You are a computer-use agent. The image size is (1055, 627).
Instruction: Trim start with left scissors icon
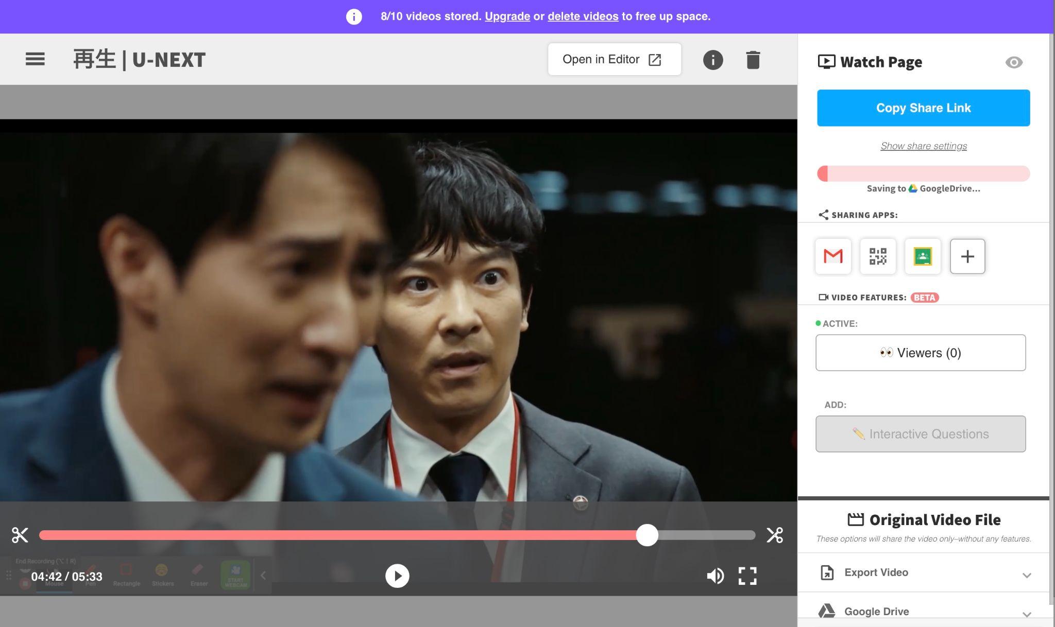[20, 535]
